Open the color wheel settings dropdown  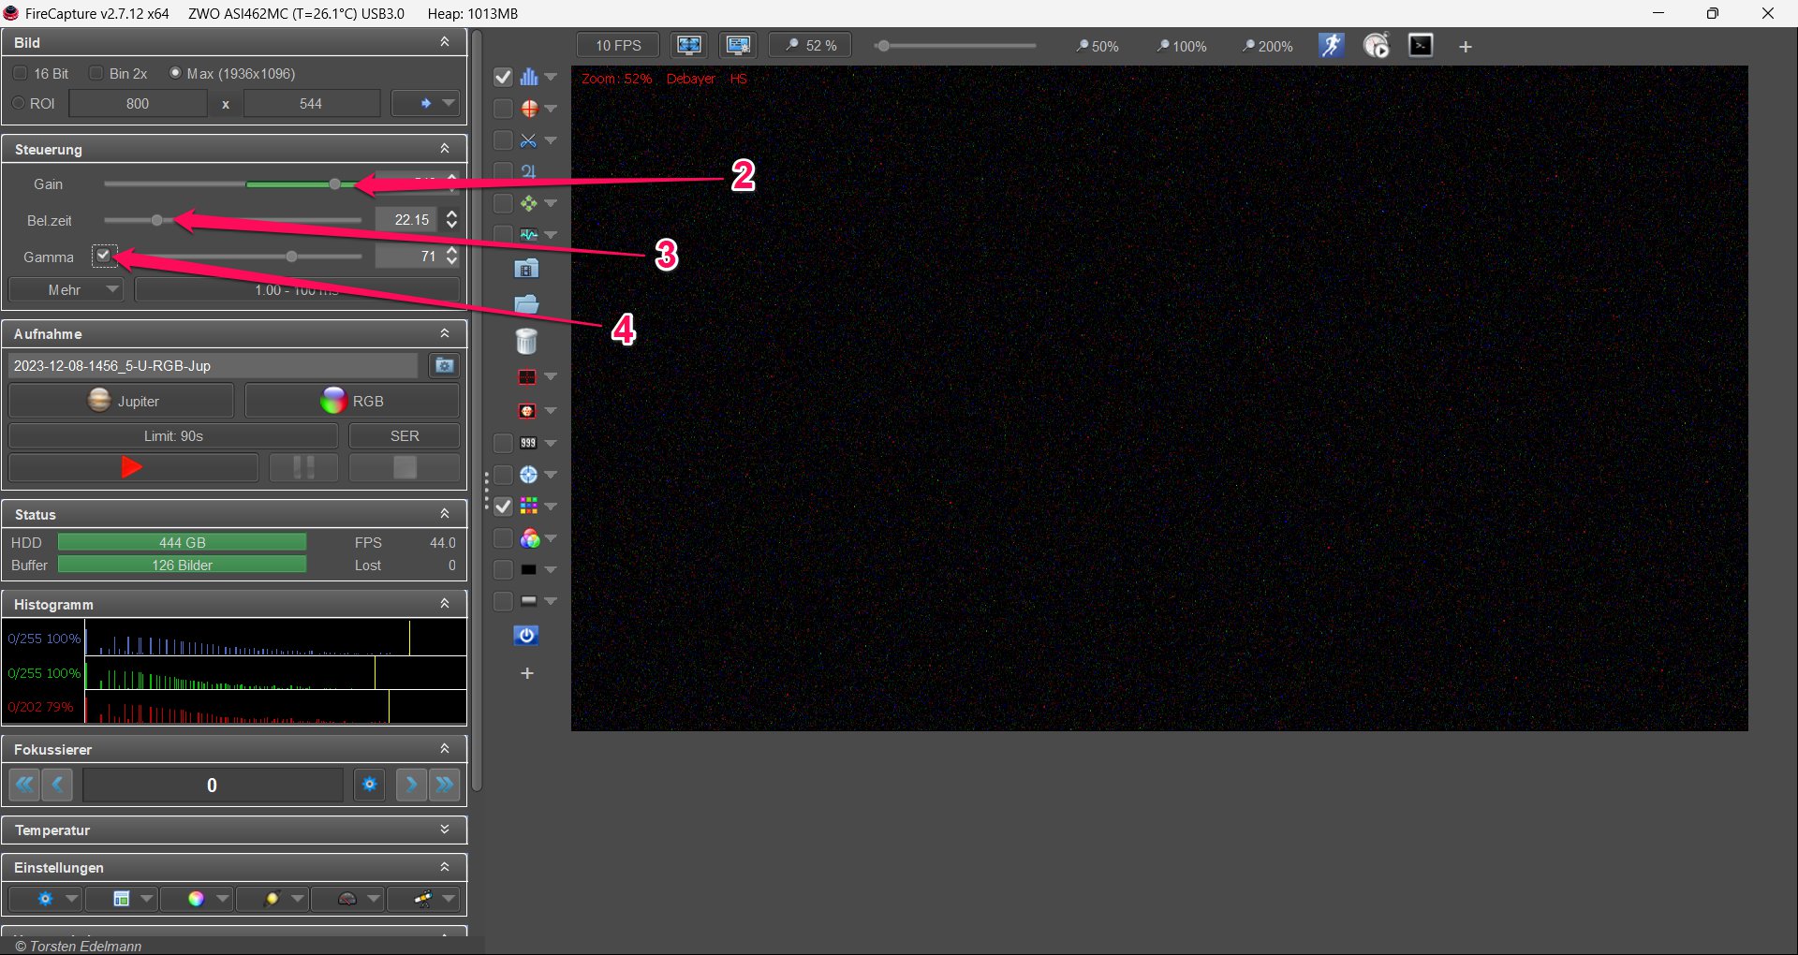[x=197, y=899]
